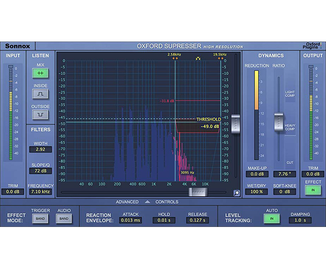This screenshot has height=269, width=326.
Task: Click the gain REDUCTION meter
Action: click(257, 115)
